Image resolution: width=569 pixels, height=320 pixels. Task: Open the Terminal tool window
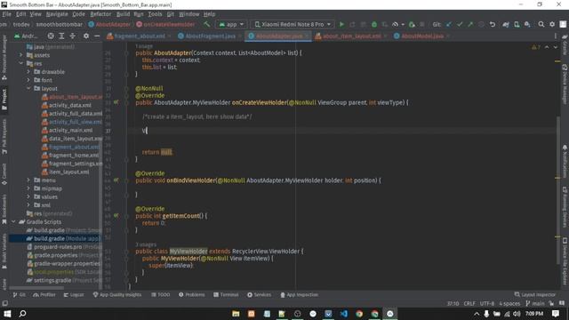(226, 294)
